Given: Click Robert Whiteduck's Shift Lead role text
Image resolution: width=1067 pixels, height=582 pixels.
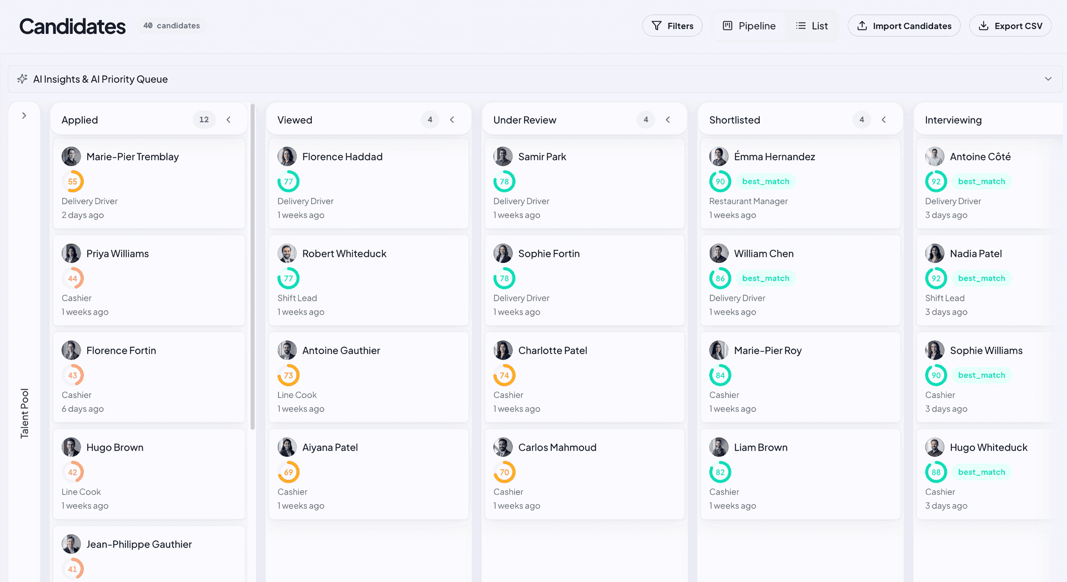Looking at the screenshot, I should [x=297, y=298].
